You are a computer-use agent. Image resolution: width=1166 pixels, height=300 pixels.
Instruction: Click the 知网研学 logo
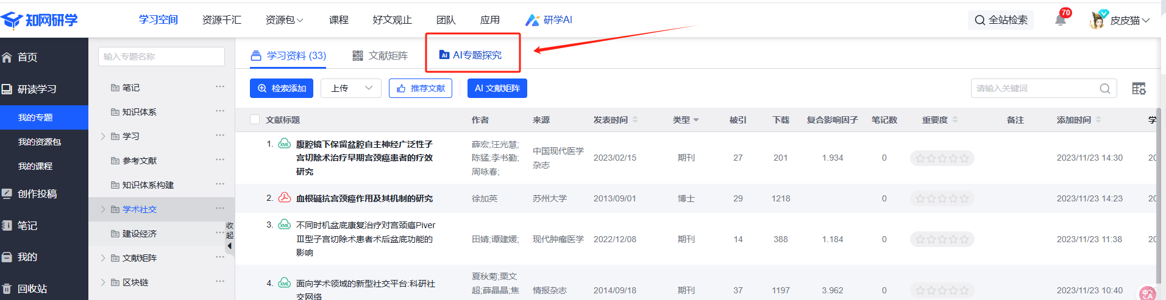pyautogui.click(x=40, y=20)
